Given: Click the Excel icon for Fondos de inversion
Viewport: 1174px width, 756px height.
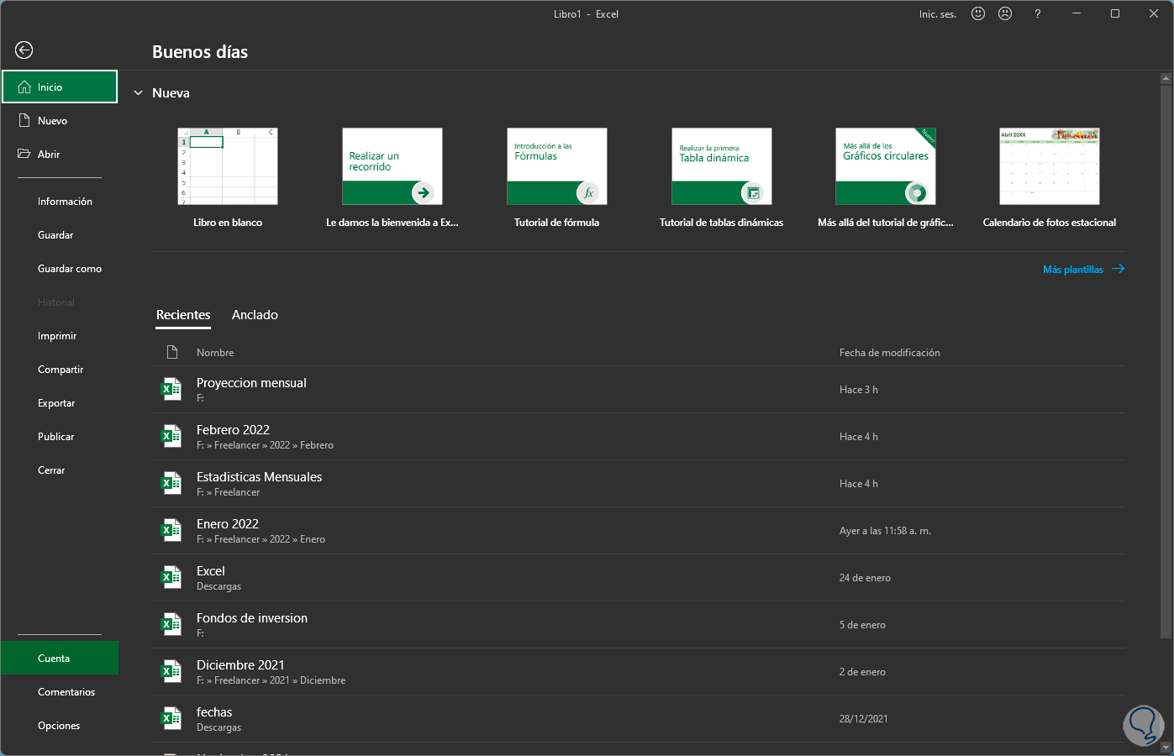Looking at the screenshot, I should click(x=171, y=624).
